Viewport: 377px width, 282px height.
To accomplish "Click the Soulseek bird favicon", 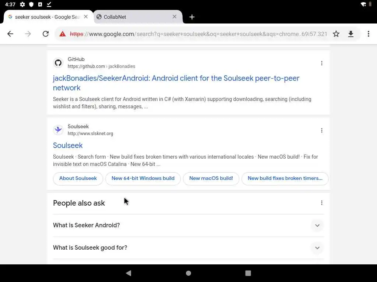I will (x=58, y=130).
